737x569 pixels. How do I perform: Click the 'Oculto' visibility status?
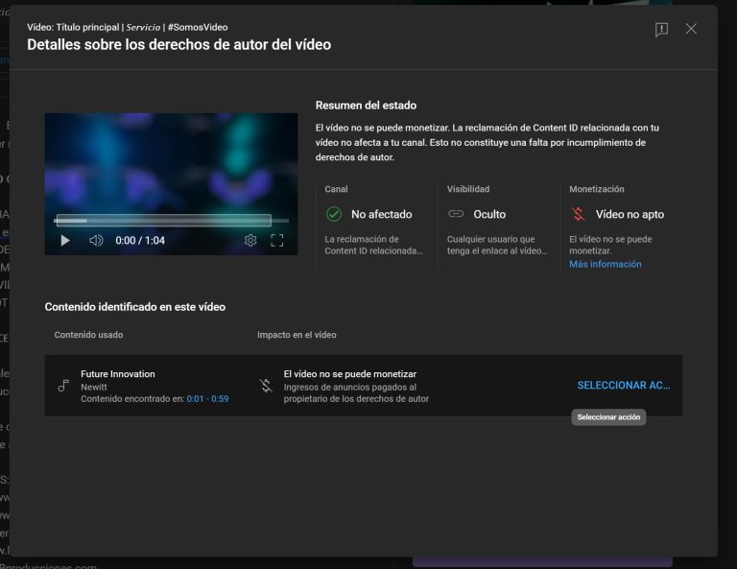tap(489, 214)
